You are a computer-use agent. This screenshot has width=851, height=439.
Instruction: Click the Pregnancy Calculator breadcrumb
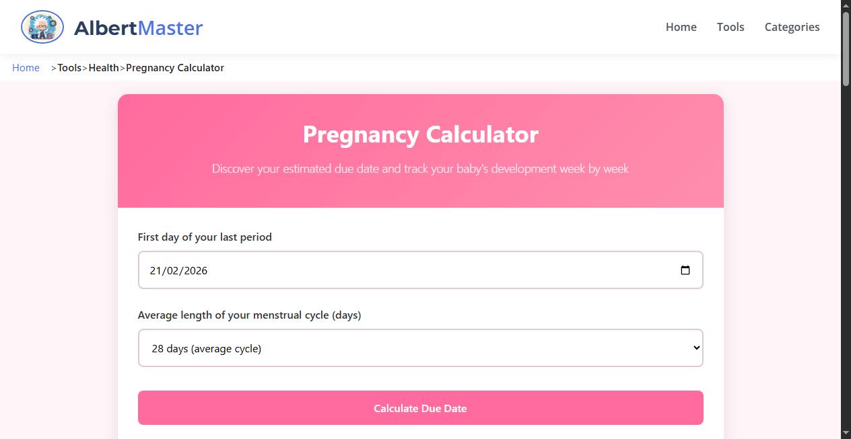(x=174, y=67)
